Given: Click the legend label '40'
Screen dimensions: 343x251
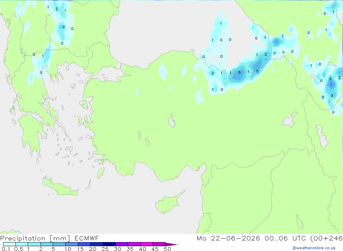Looking at the screenshot, I should (x=143, y=249).
